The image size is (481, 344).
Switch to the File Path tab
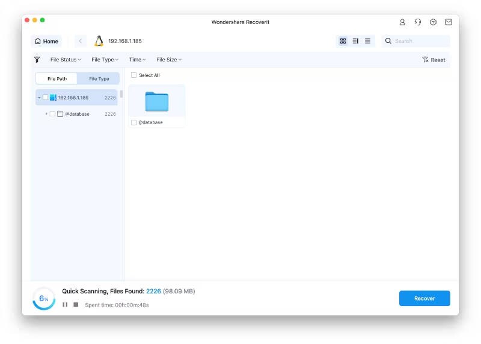(x=57, y=79)
